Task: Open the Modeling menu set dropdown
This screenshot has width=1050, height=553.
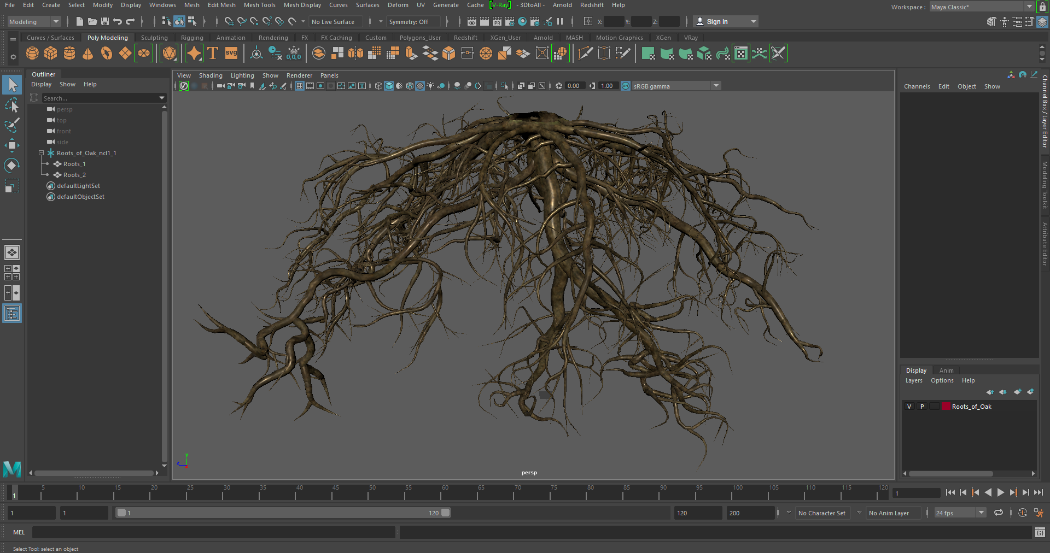Action: [x=34, y=22]
